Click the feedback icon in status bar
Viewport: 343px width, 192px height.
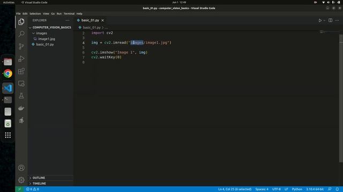[330, 189]
